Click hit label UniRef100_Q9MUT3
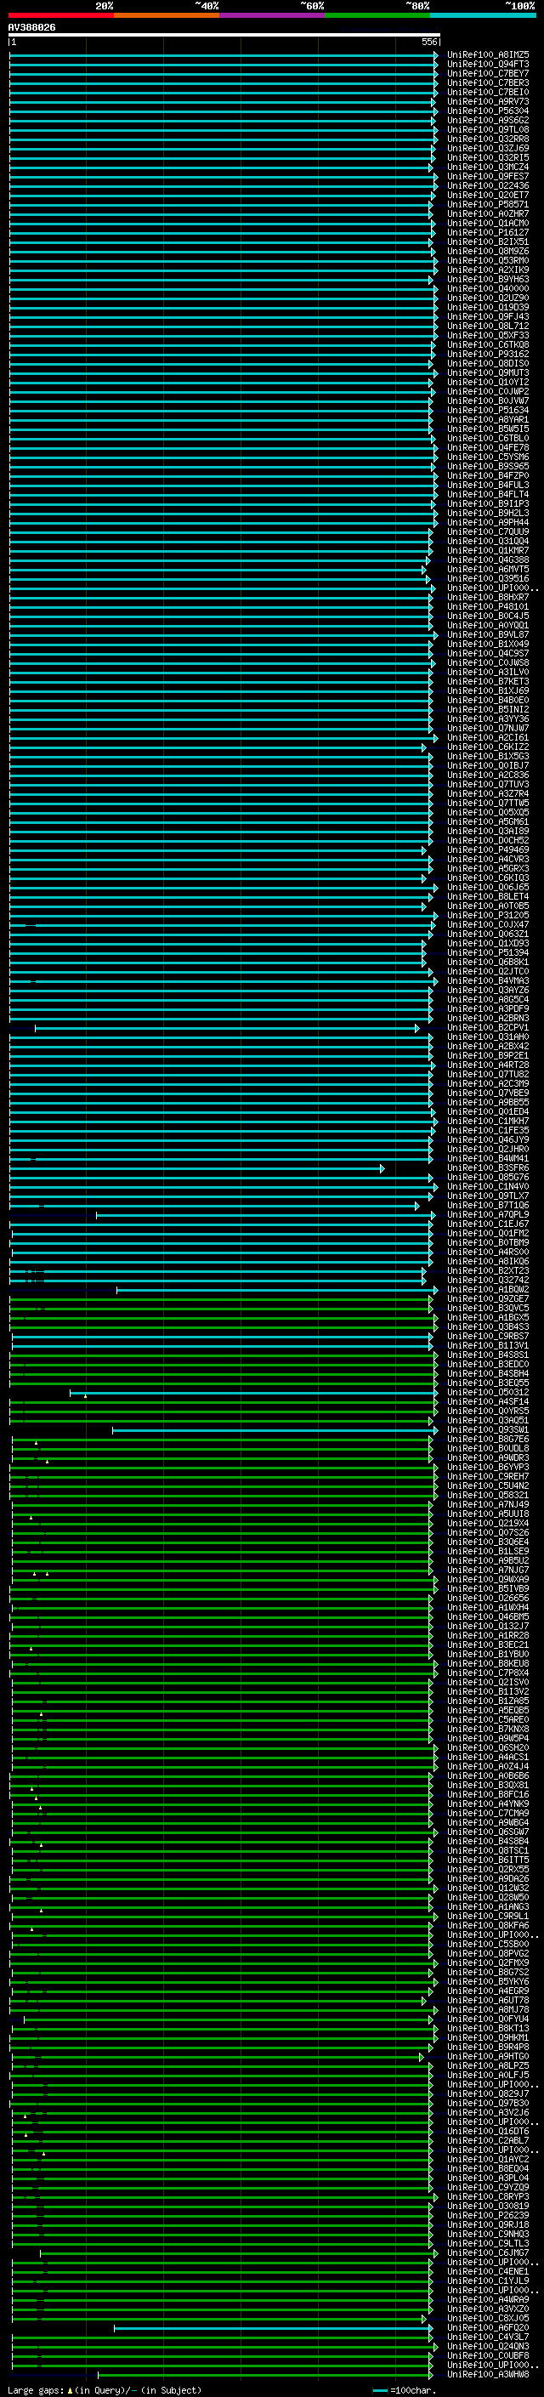 tap(488, 373)
